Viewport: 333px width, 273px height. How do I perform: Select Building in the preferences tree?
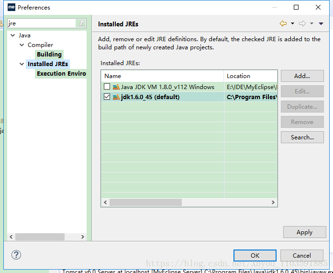[x=49, y=54]
